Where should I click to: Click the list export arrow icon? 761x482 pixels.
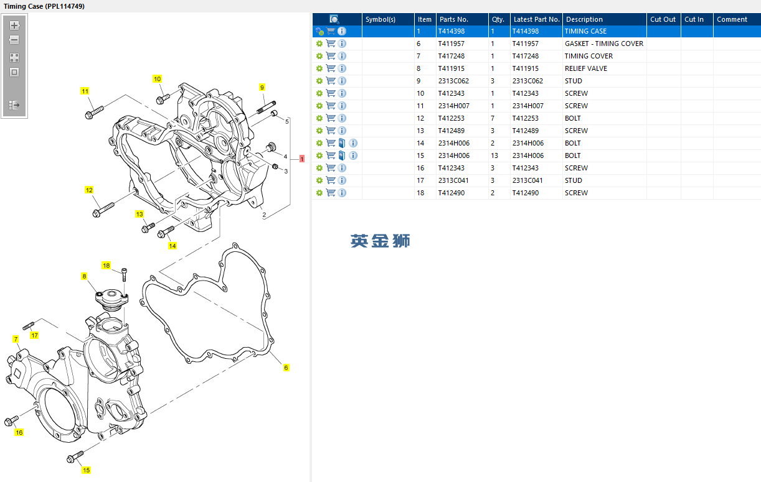[14, 106]
